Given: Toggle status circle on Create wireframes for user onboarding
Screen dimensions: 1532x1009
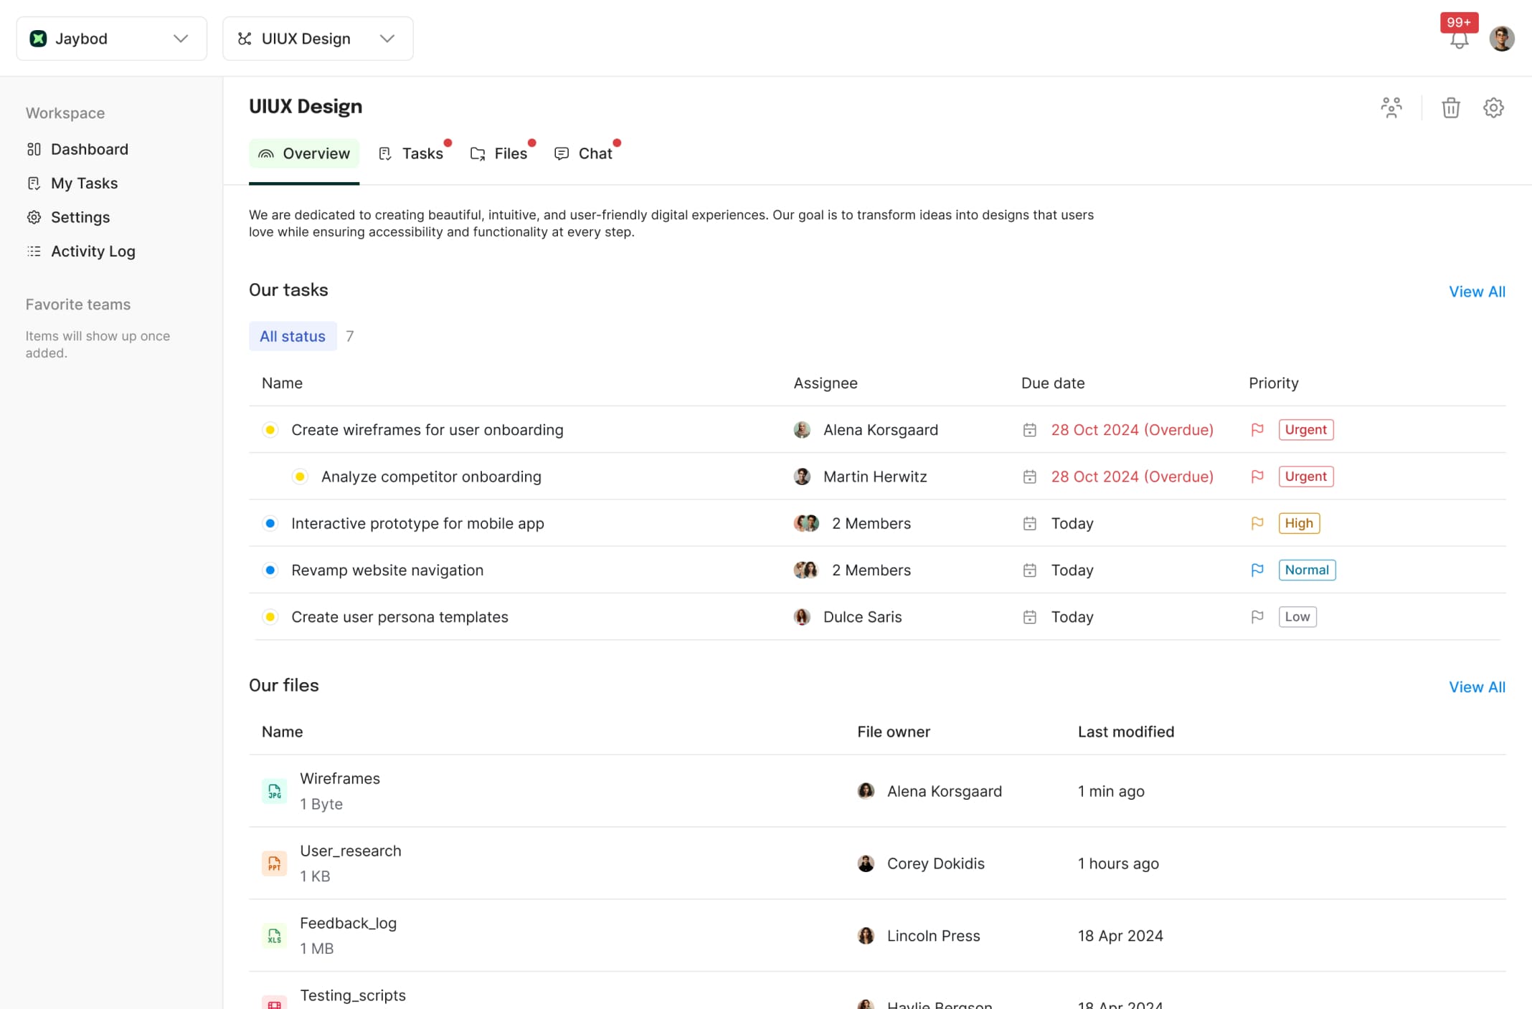Looking at the screenshot, I should tap(270, 429).
